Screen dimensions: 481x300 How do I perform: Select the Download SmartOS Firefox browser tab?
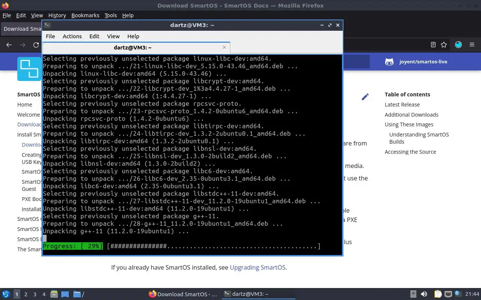22,29
